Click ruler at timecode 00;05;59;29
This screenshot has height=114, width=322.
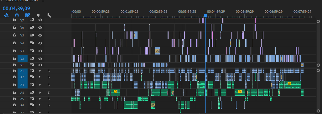pyautogui.click(x=245, y=12)
